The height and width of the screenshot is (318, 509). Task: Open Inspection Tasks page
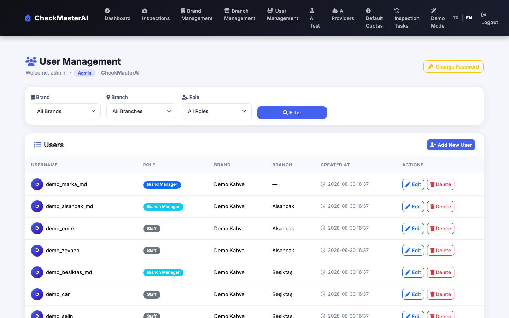(407, 18)
